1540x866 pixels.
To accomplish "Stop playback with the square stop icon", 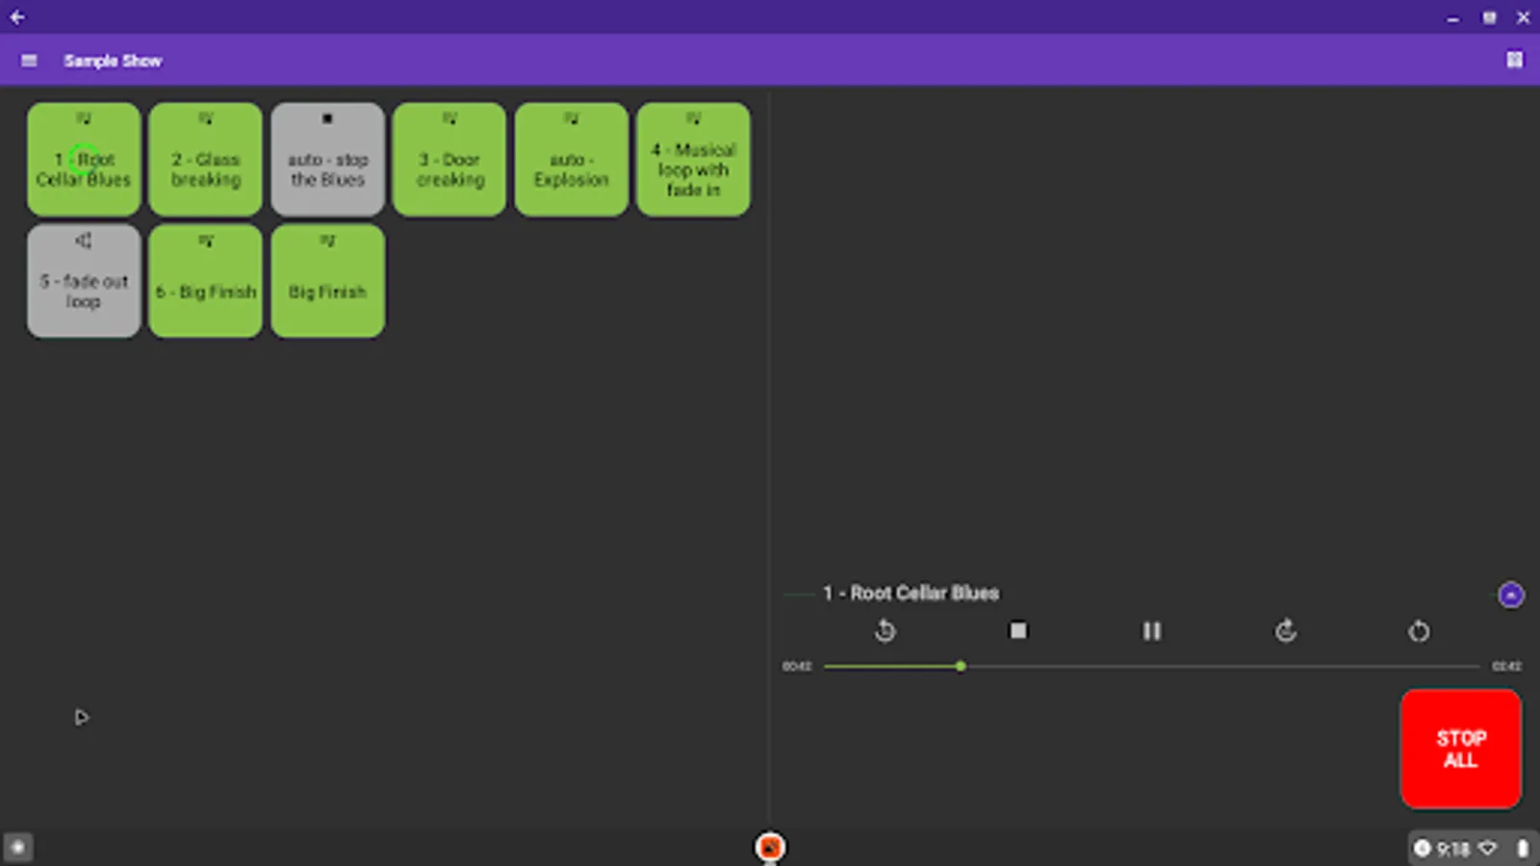I will (1018, 630).
